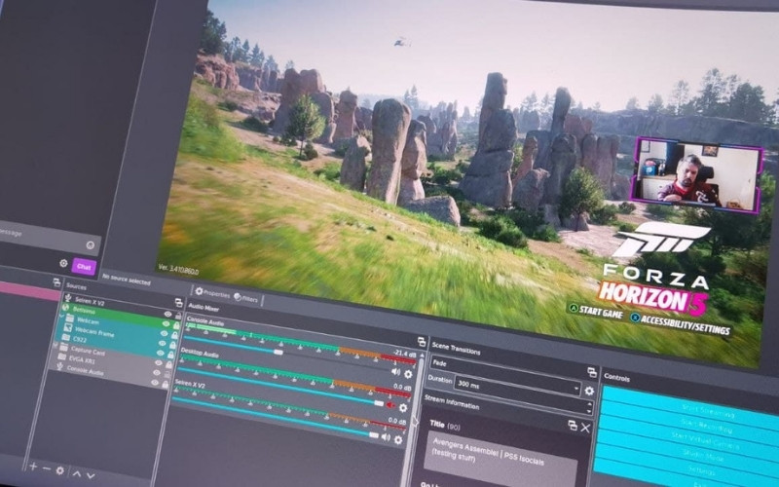Add a new source with plus icon
Viewport: 779px width, 487px height.
tap(32, 468)
